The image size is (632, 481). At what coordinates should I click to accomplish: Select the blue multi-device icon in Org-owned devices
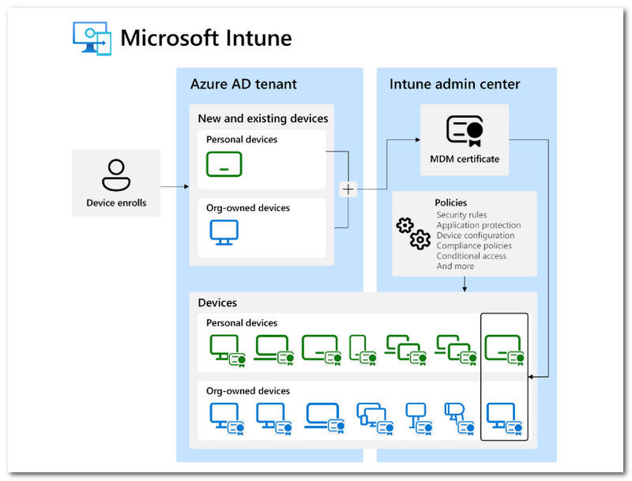click(374, 419)
